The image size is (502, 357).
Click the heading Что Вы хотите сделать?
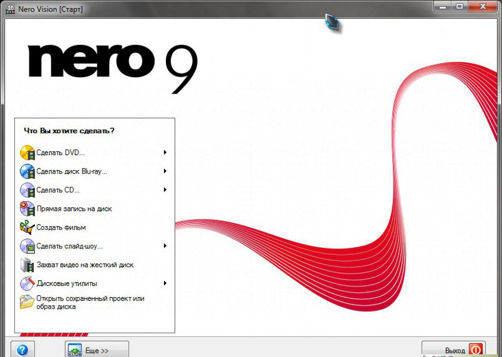[x=69, y=131]
